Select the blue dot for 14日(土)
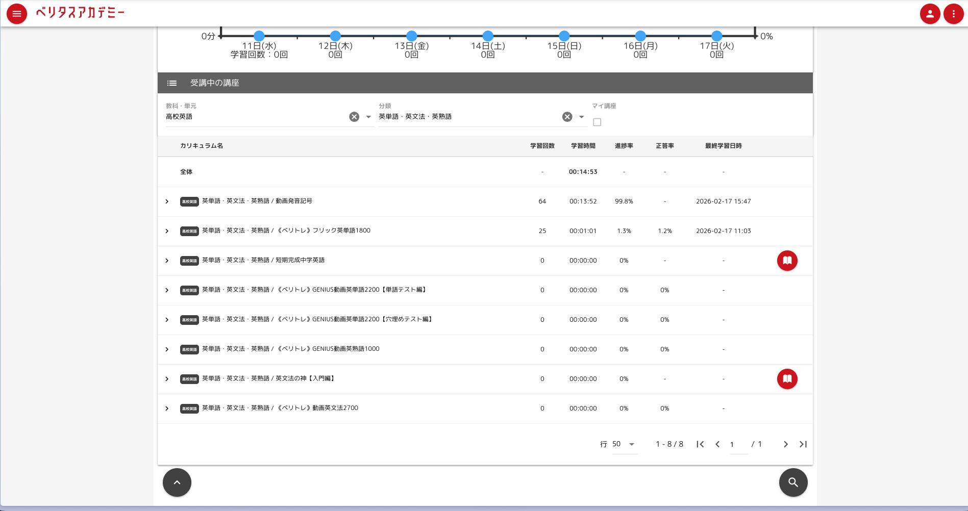968x511 pixels. coord(488,36)
